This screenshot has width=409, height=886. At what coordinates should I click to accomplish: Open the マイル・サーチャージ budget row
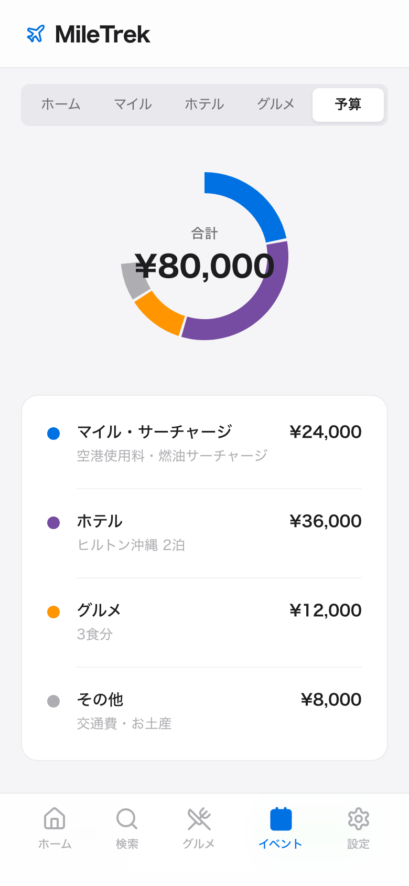pyautogui.click(x=204, y=444)
